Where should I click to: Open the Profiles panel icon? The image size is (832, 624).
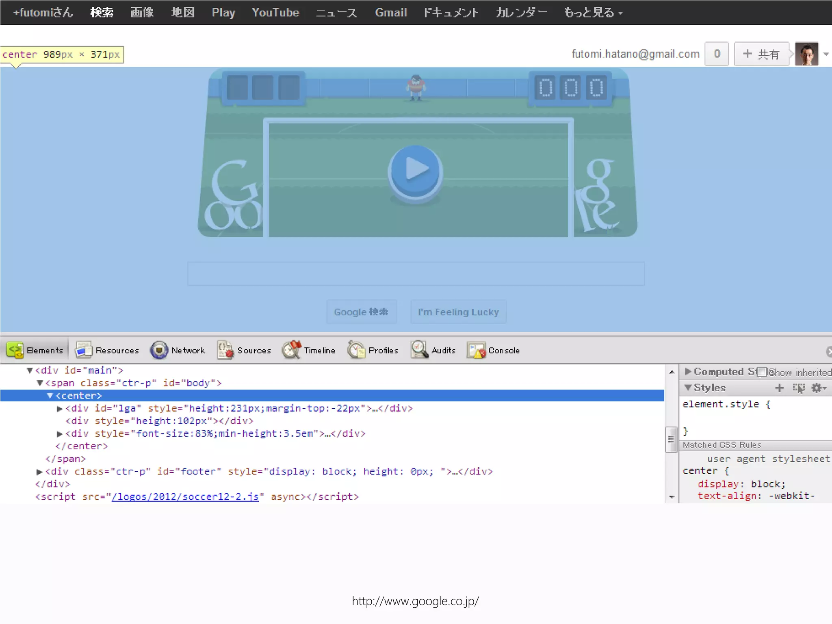pos(356,350)
